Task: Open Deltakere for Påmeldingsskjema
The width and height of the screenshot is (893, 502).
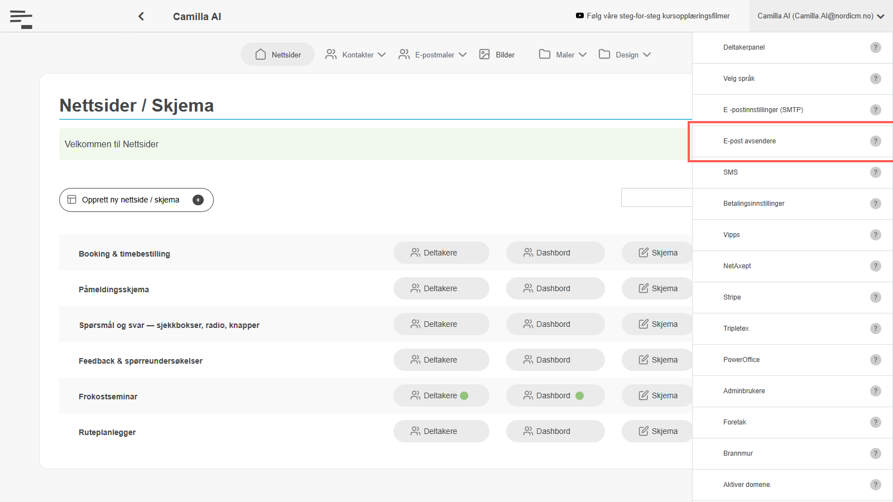Action: pyautogui.click(x=441, y=288)
